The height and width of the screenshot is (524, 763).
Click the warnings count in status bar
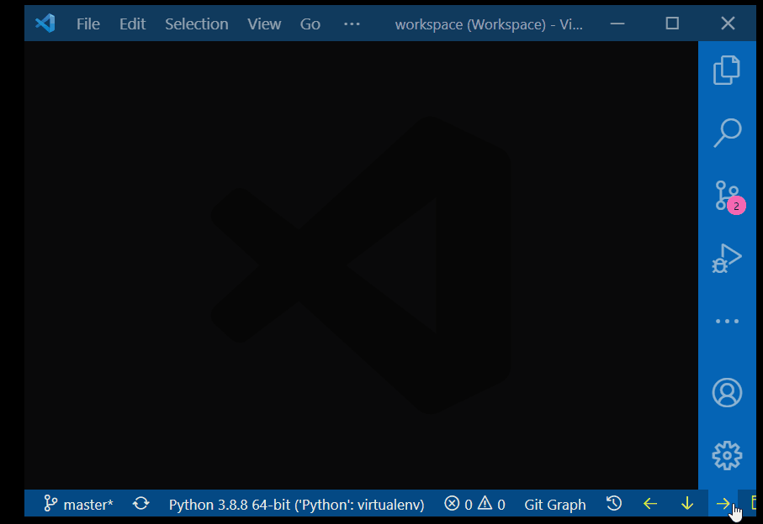491,504
